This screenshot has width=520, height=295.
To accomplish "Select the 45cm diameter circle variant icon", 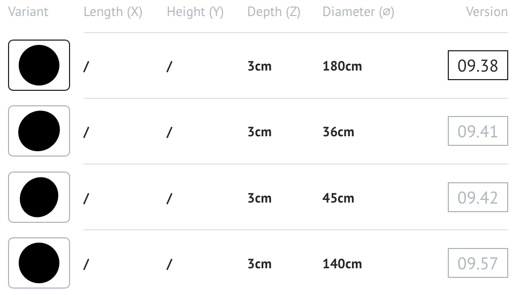I will point(39,197).
